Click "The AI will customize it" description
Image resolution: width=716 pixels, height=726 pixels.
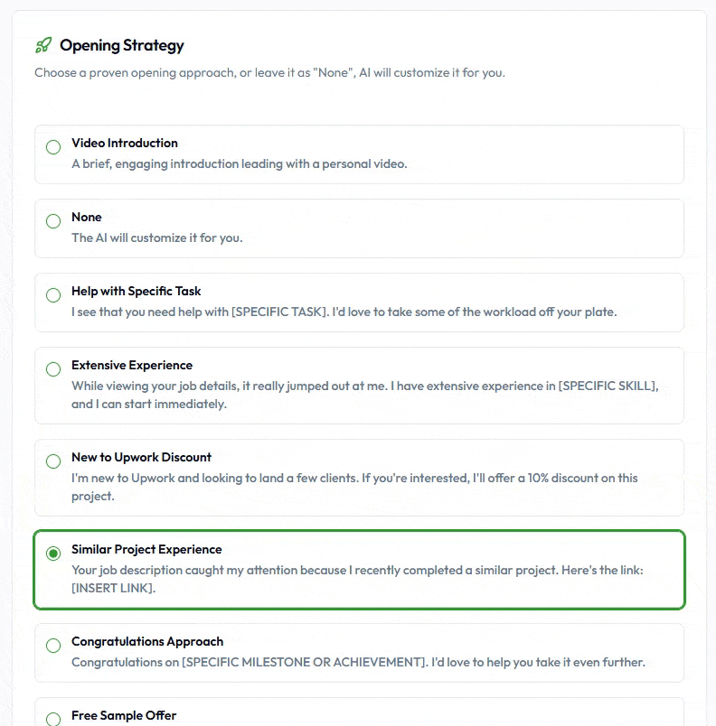tap(157, 238)
